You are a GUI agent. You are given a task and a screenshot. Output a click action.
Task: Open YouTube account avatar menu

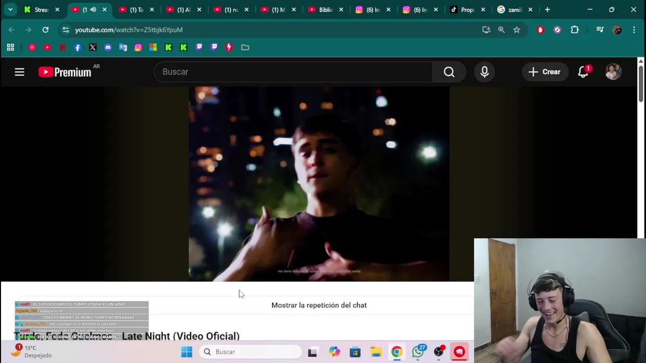(613, 72)
